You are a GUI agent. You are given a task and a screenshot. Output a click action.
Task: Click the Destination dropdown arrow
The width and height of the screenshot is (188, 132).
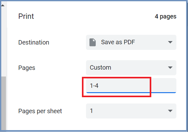[170, 42]
